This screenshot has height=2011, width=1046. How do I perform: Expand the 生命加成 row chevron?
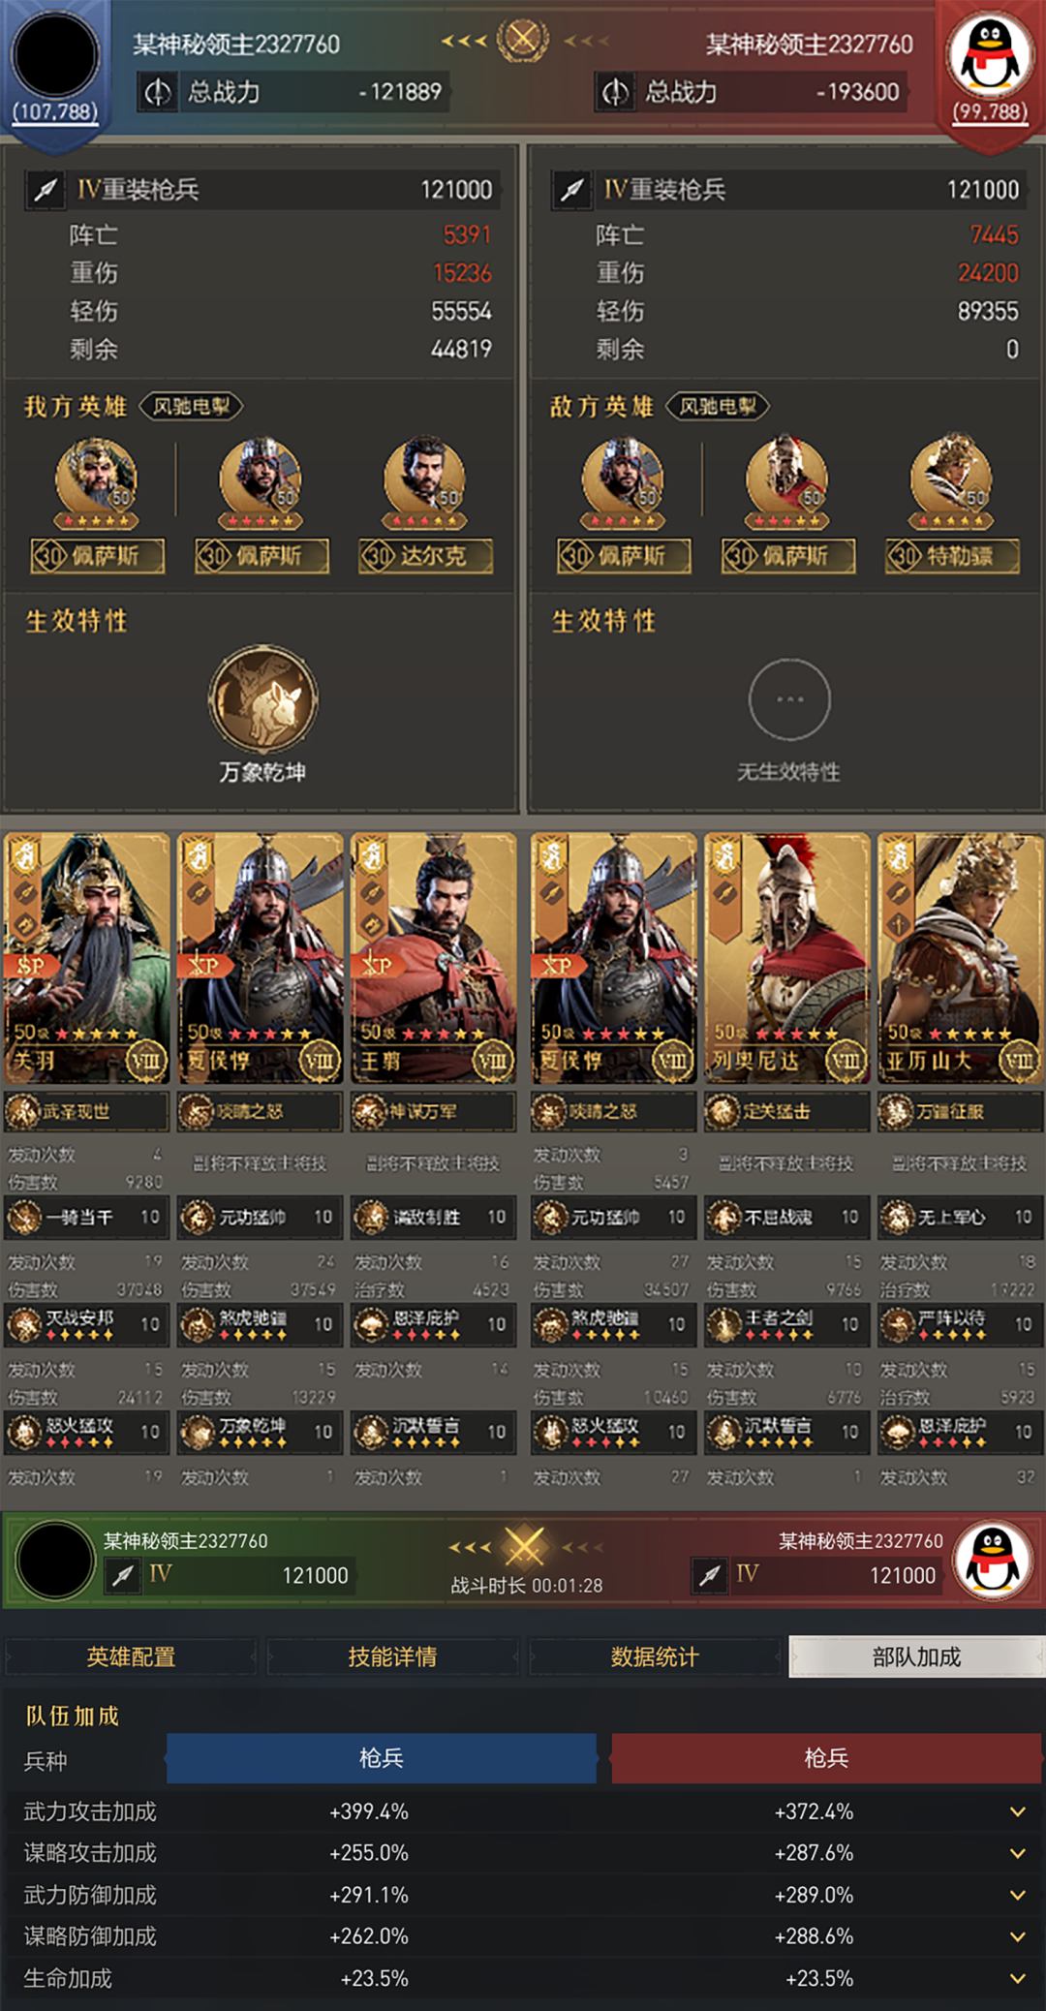(1017, 1978)
